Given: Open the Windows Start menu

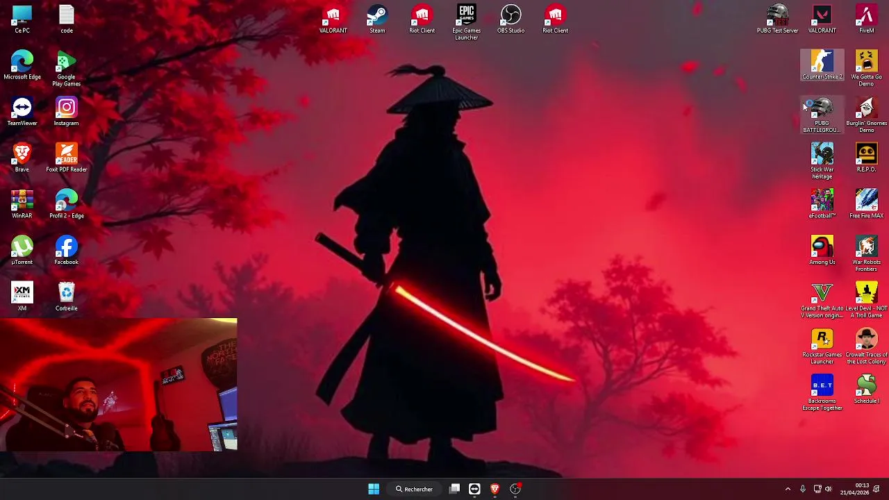Looking at the screenshot, I should coord(374,489).
